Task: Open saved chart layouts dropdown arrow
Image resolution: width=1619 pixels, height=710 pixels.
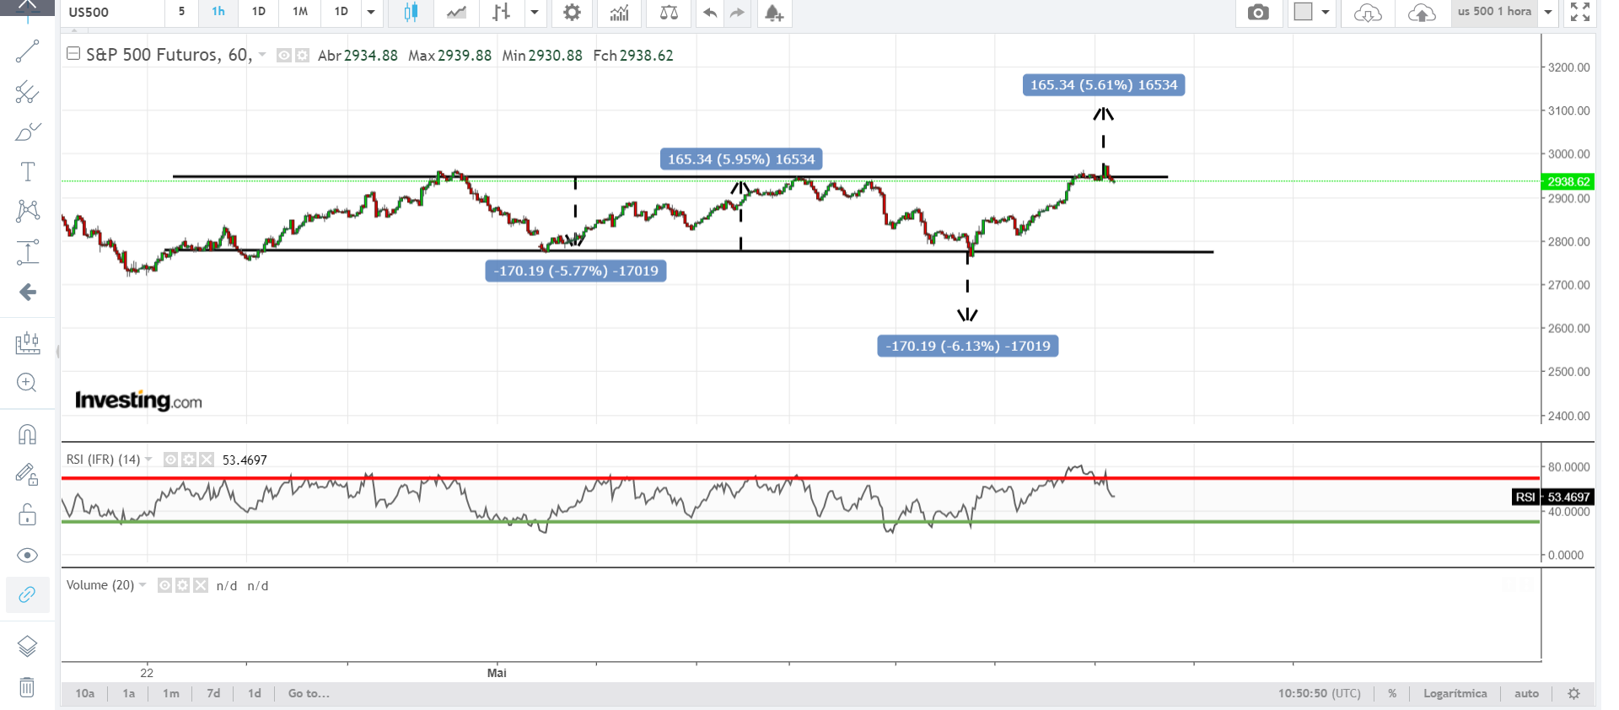Action: [1548, 13]
